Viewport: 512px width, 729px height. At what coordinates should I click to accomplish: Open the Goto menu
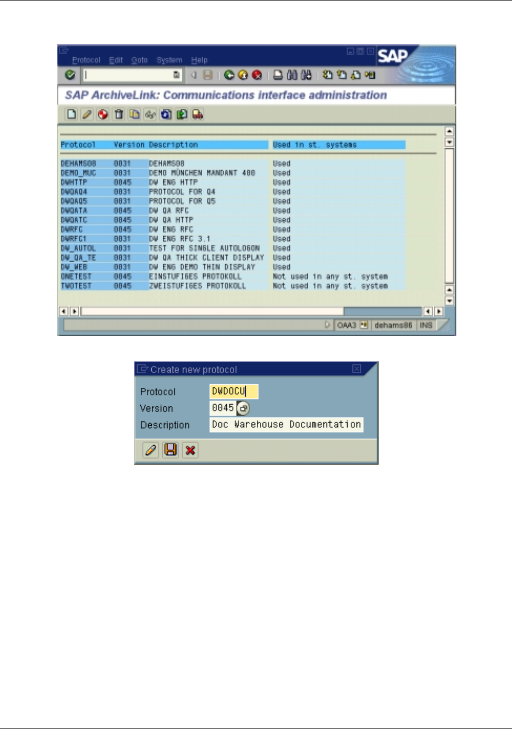click(139, 60)
